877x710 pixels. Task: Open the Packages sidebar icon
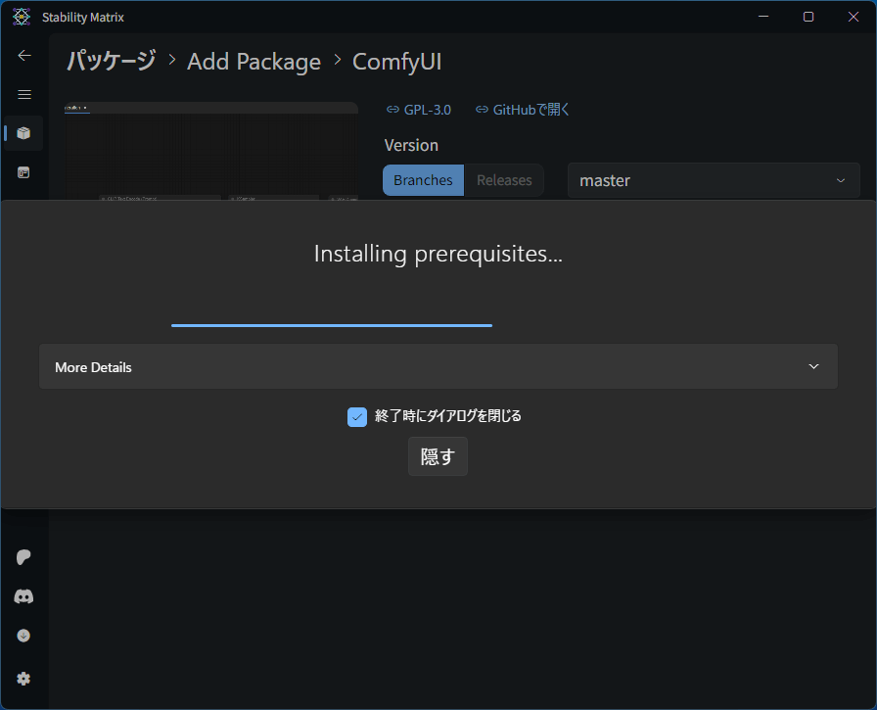pos(23,133)
